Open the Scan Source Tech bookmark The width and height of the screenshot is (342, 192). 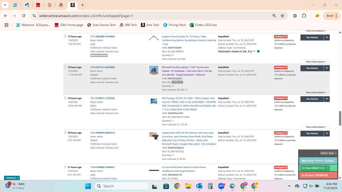click(x=101, y=25)
